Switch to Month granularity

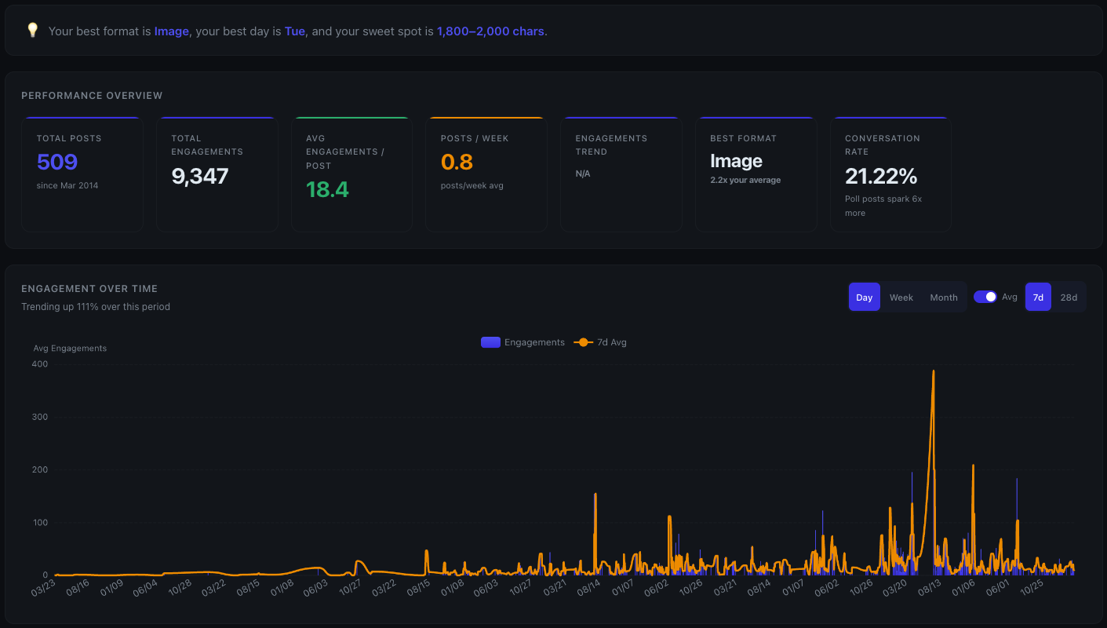(x=943, y=297)
